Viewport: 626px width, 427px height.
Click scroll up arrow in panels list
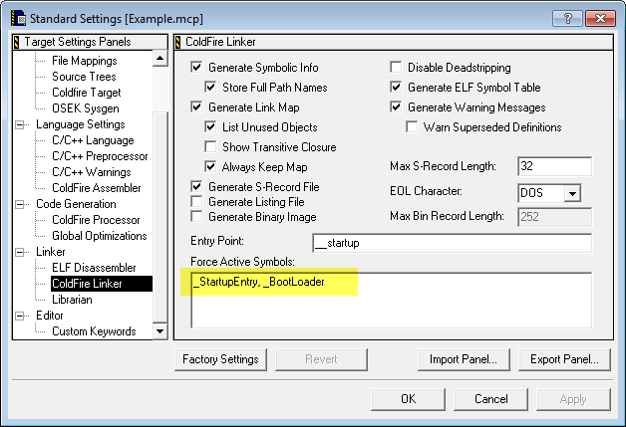point(160,59)
